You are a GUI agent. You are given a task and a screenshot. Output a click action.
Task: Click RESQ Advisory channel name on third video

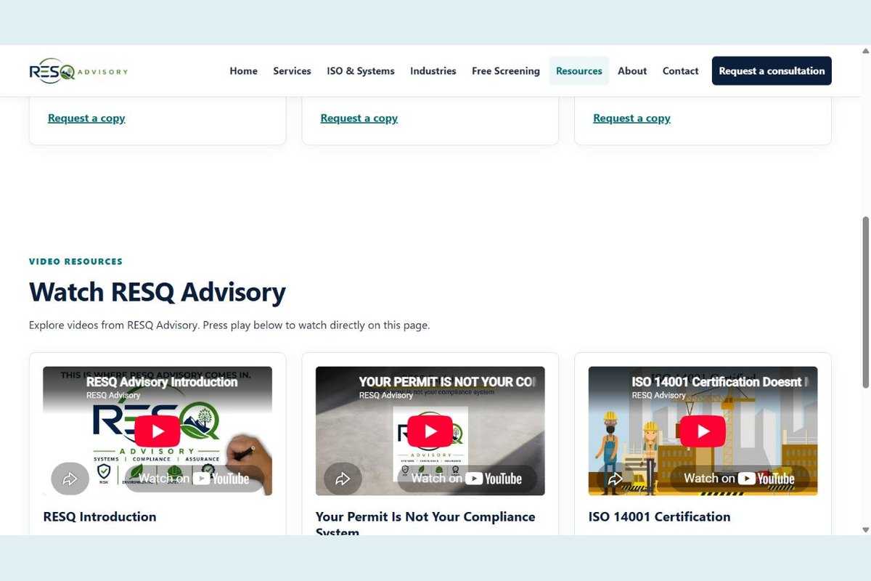pos(658,396)
